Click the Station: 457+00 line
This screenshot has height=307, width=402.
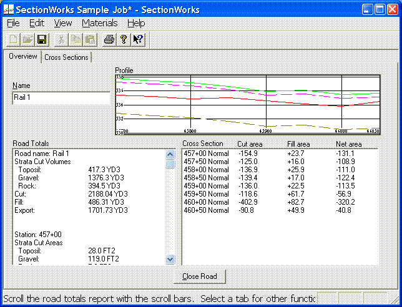tap(38, 235)
